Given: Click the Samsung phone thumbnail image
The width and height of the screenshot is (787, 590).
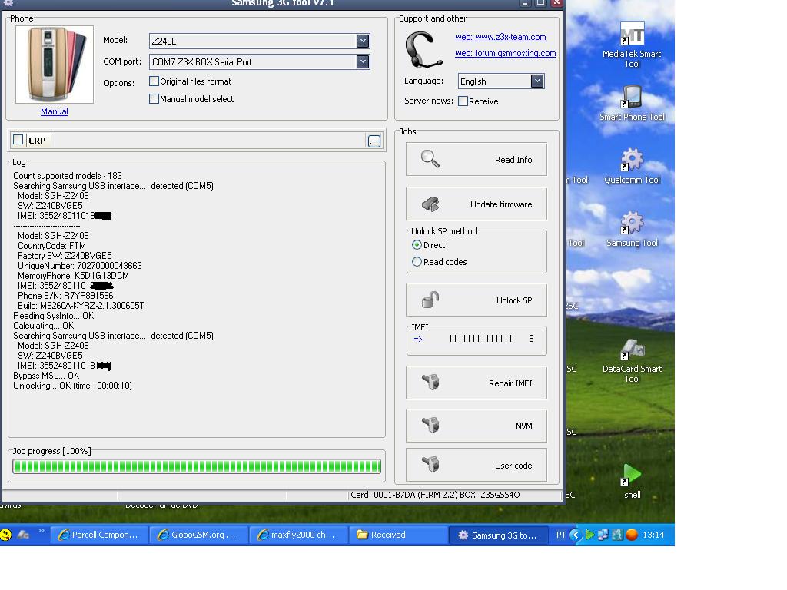Looking at the screenshot, I should pos(55,65).
